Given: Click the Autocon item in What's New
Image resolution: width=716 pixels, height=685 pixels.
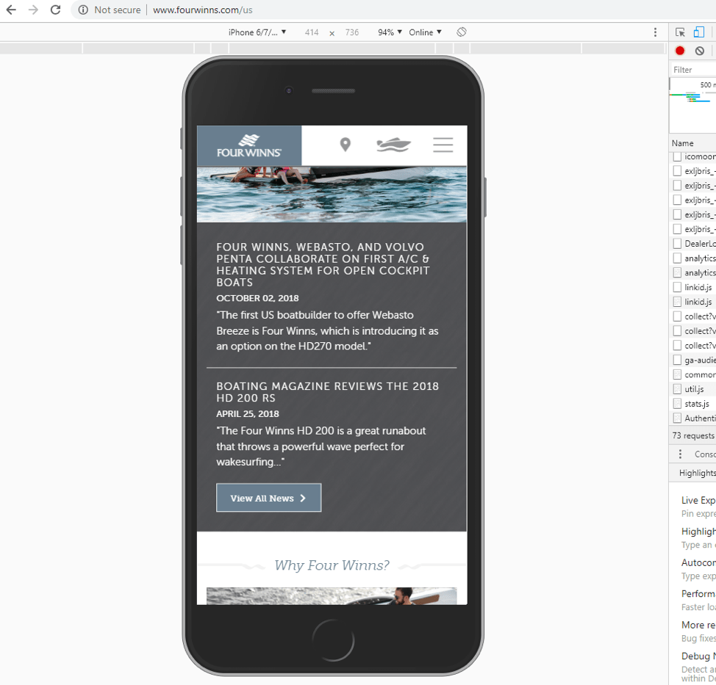Looking at the screenshot, I should (x=698, y=562).
